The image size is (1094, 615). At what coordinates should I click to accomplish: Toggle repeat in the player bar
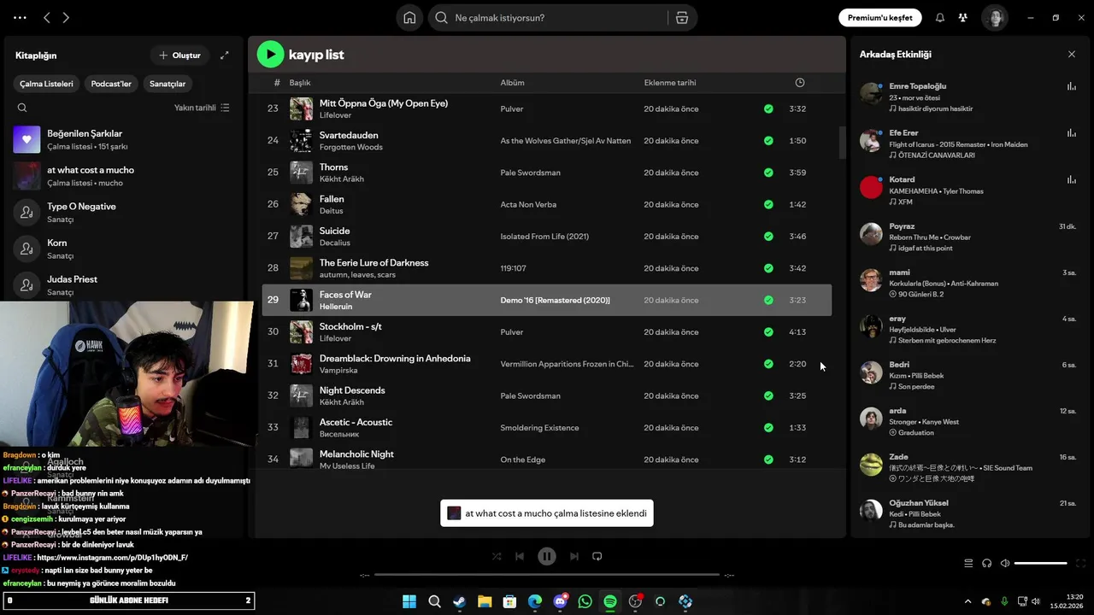[597, 556]
